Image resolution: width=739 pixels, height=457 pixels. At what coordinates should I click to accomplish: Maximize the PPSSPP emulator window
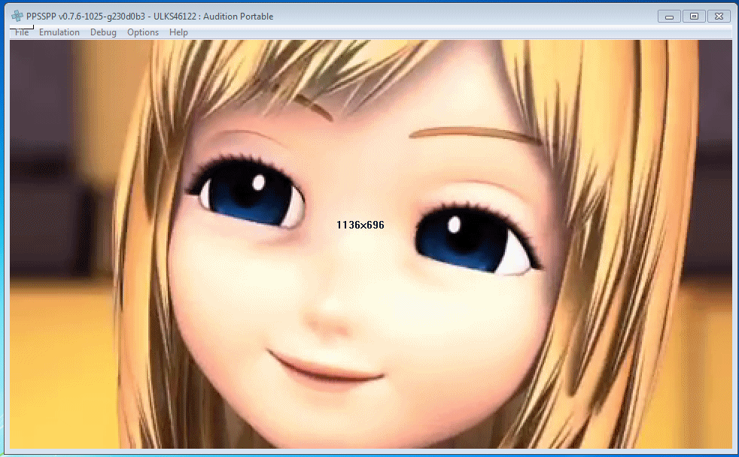tap(694, 16)
